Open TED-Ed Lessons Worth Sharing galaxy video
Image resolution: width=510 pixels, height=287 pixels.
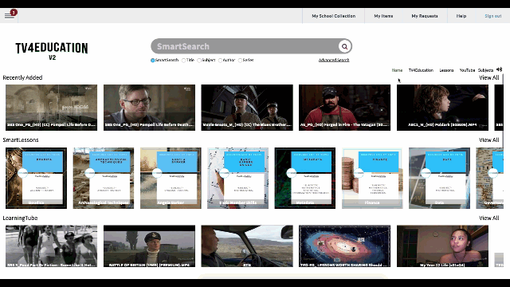[344, 246]
